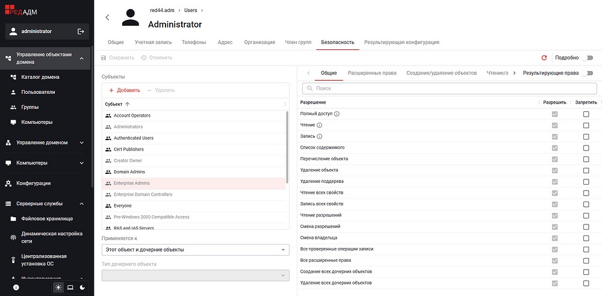Click the red refresh icon

pyautogui.click(x=544, y=58)
